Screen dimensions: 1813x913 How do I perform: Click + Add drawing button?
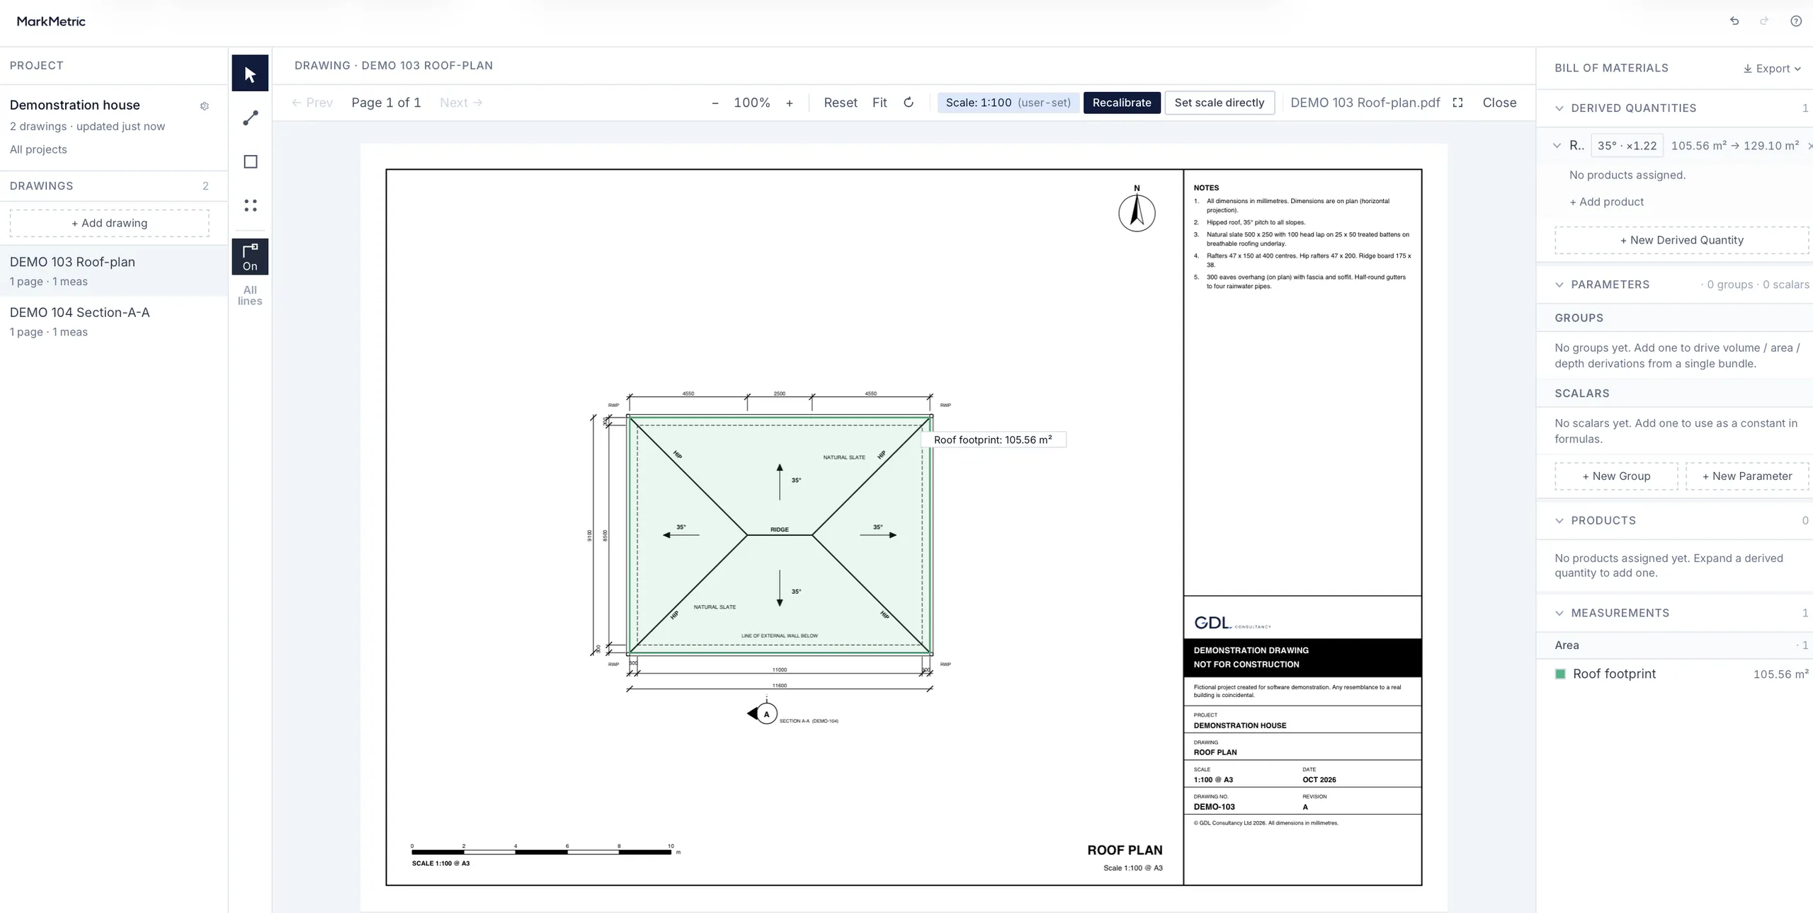point(110,223)
